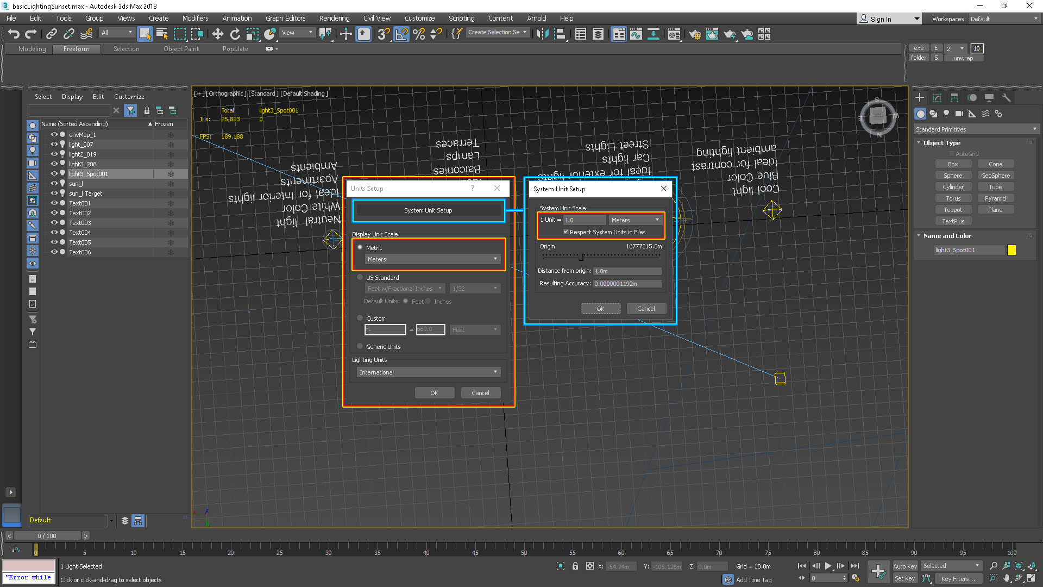
Task: Select the Move transform tool
Action: coord(217,34)
